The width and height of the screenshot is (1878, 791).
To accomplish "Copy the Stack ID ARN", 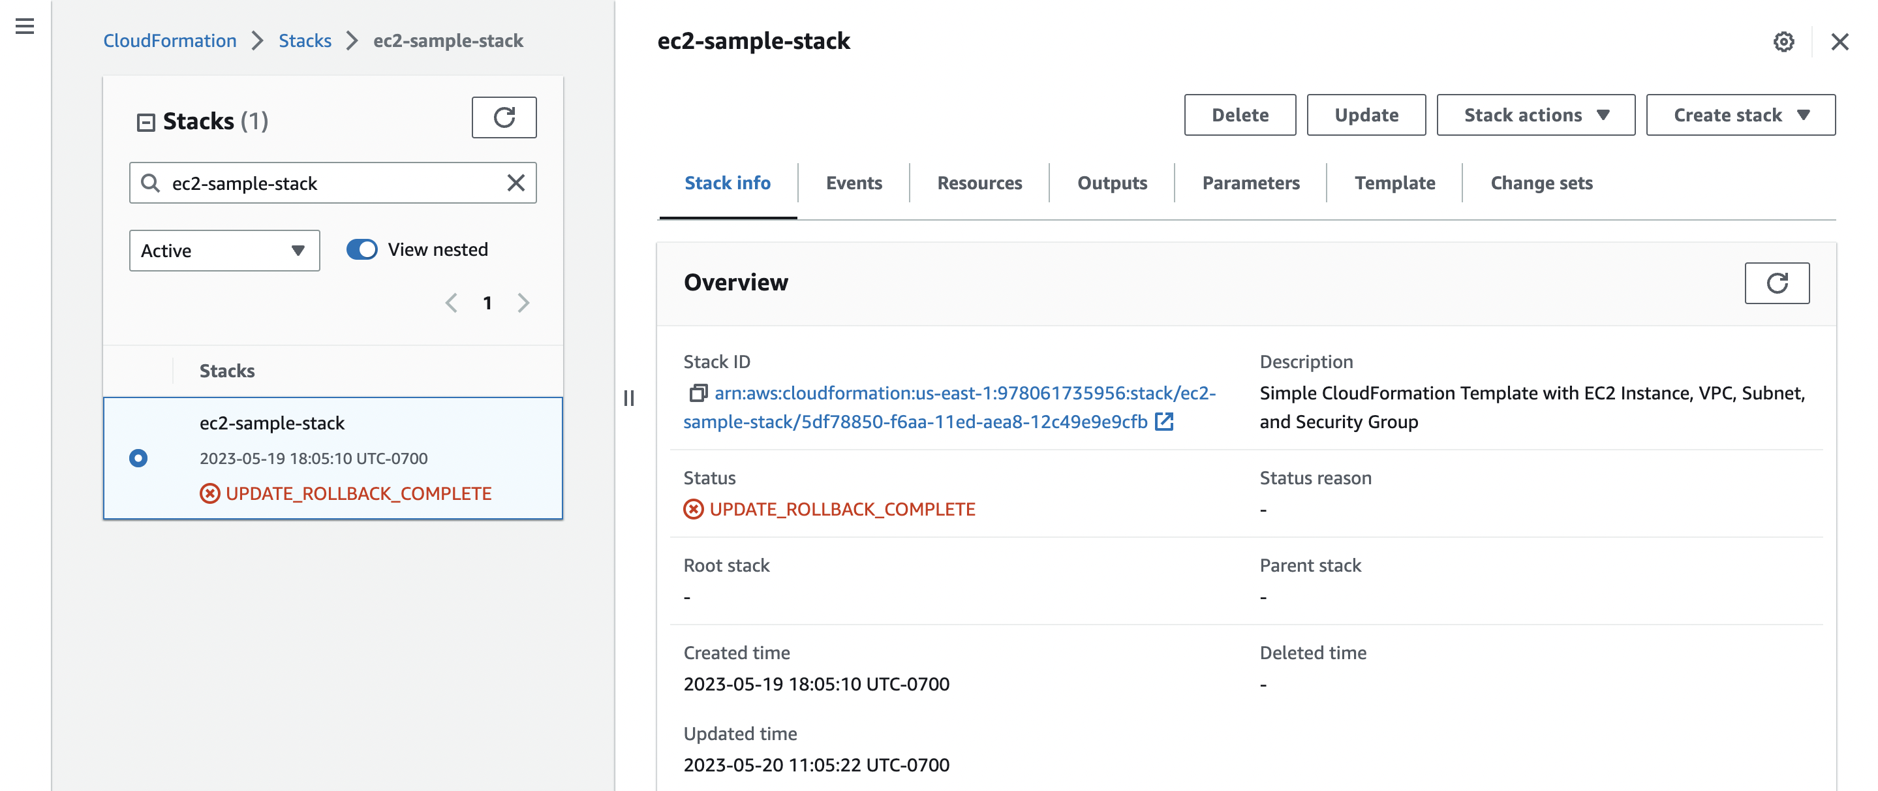I will coord(698,393).
